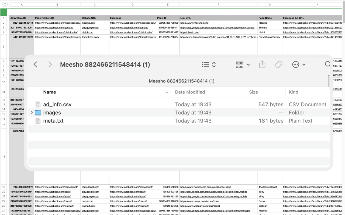Click the Share icon in Finder toolbar

[262, 64]
